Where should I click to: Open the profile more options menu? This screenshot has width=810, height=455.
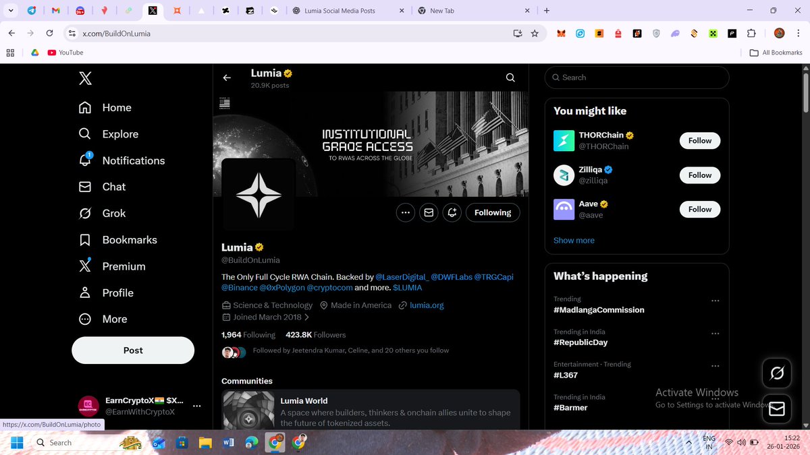coord(405,212)
